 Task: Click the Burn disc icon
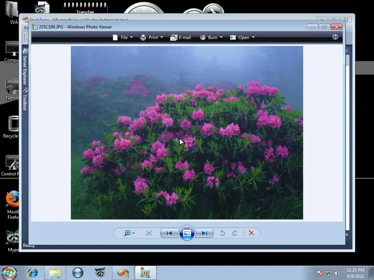[203, 38]
